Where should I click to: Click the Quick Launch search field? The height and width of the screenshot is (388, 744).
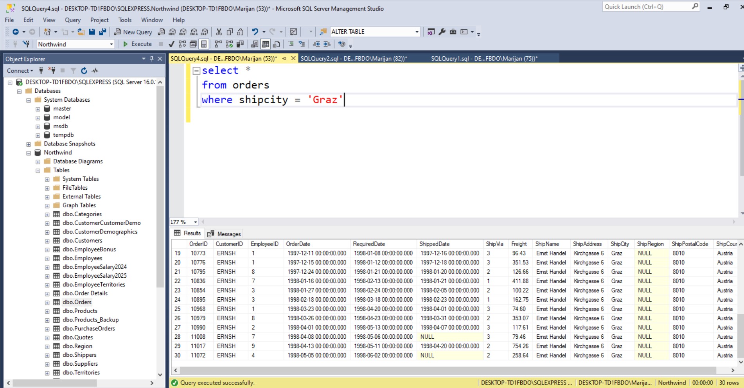click(x=646, y=7)
